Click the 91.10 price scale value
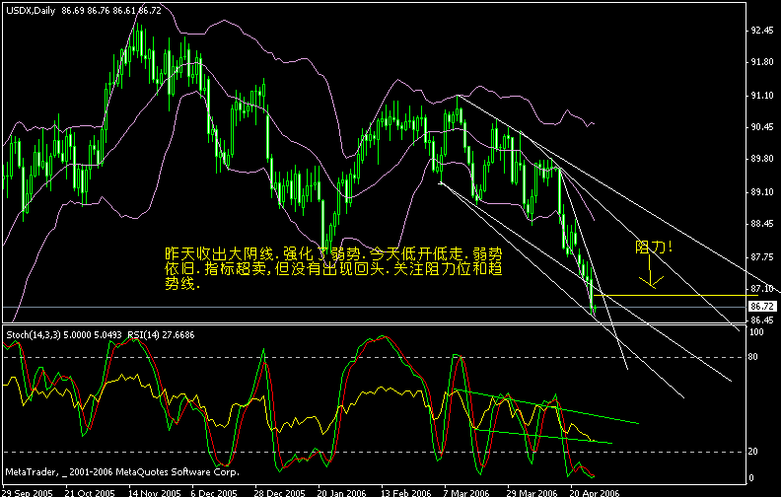 [762, 96]
